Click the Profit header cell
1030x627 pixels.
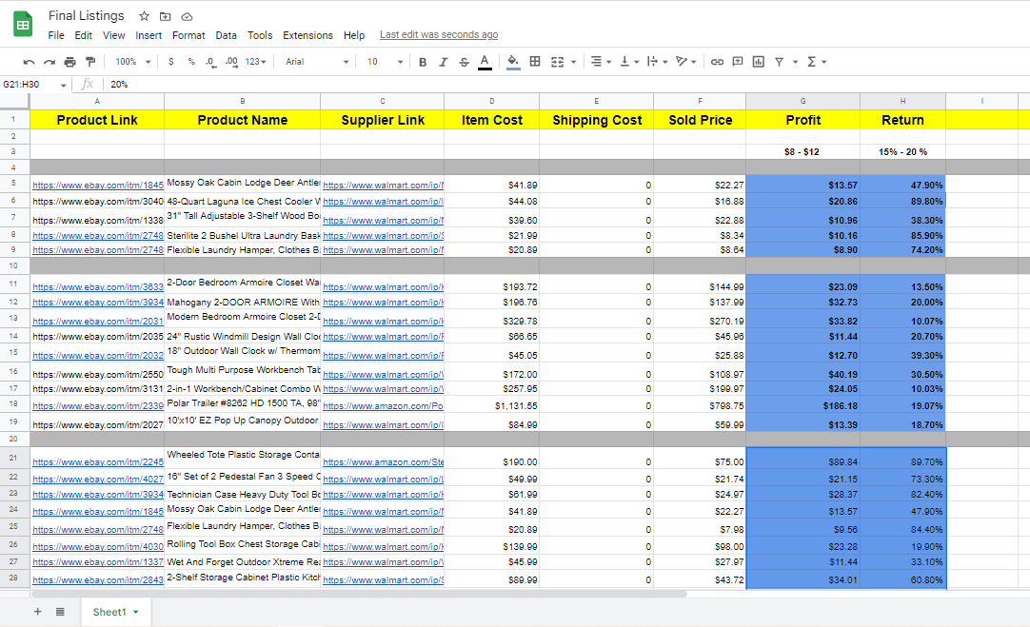coord(802,120)
